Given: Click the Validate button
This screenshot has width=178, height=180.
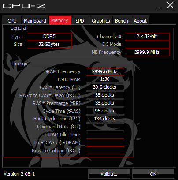Looking at the screenshot, I should coord(109,174).
